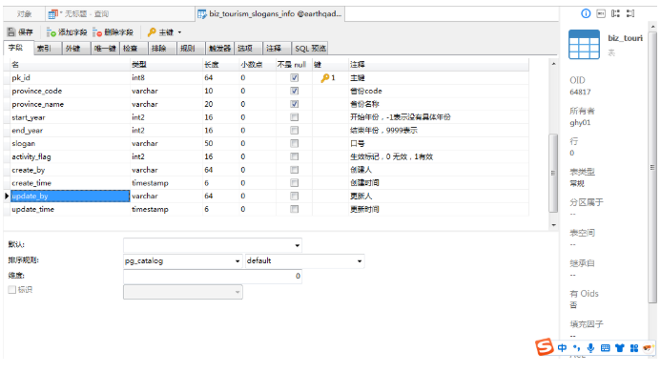The width and height of the screenshot is (661, 373).
Task: Check the identity (标识) checkbox
Action: point(11,290)
